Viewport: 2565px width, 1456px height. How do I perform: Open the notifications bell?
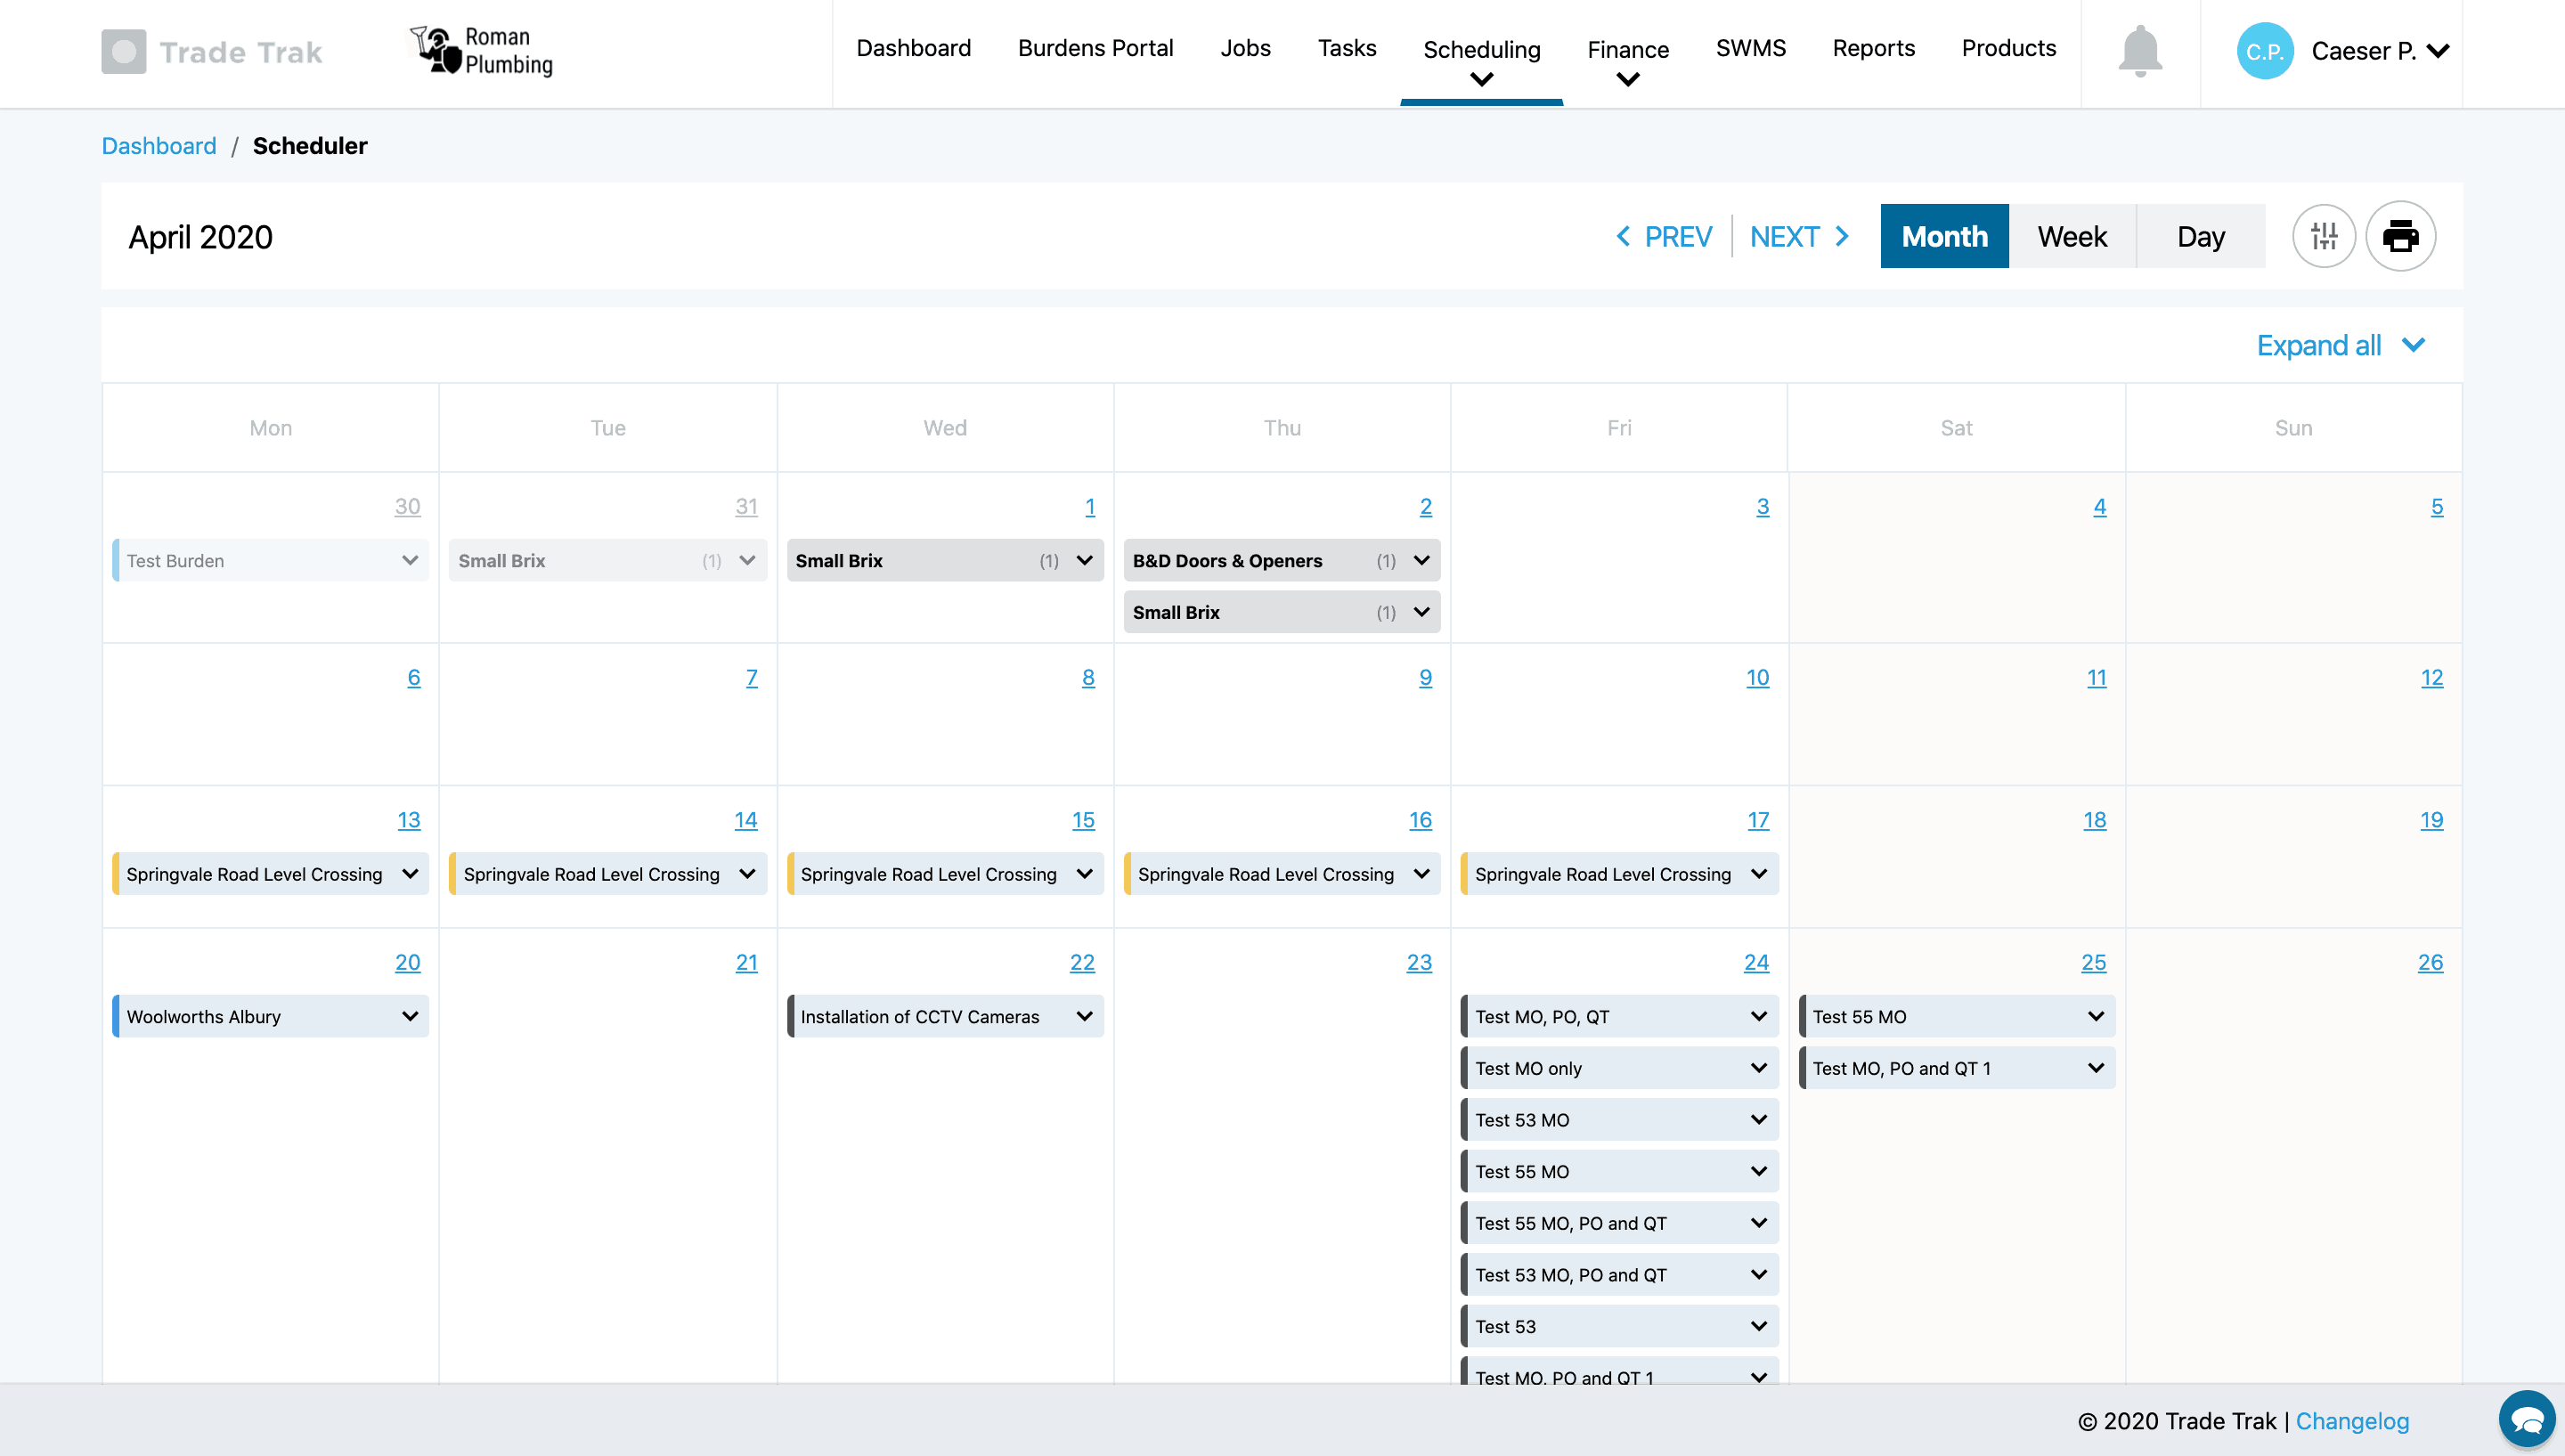pyautogui.click(x=2140, y=50)
